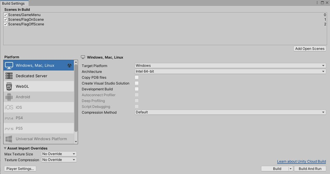Viewport: 330px width, 174px height.
Task: Click scene index 2 of FlagOffScene
Action: pyautogui.click(x=325, y=24)
